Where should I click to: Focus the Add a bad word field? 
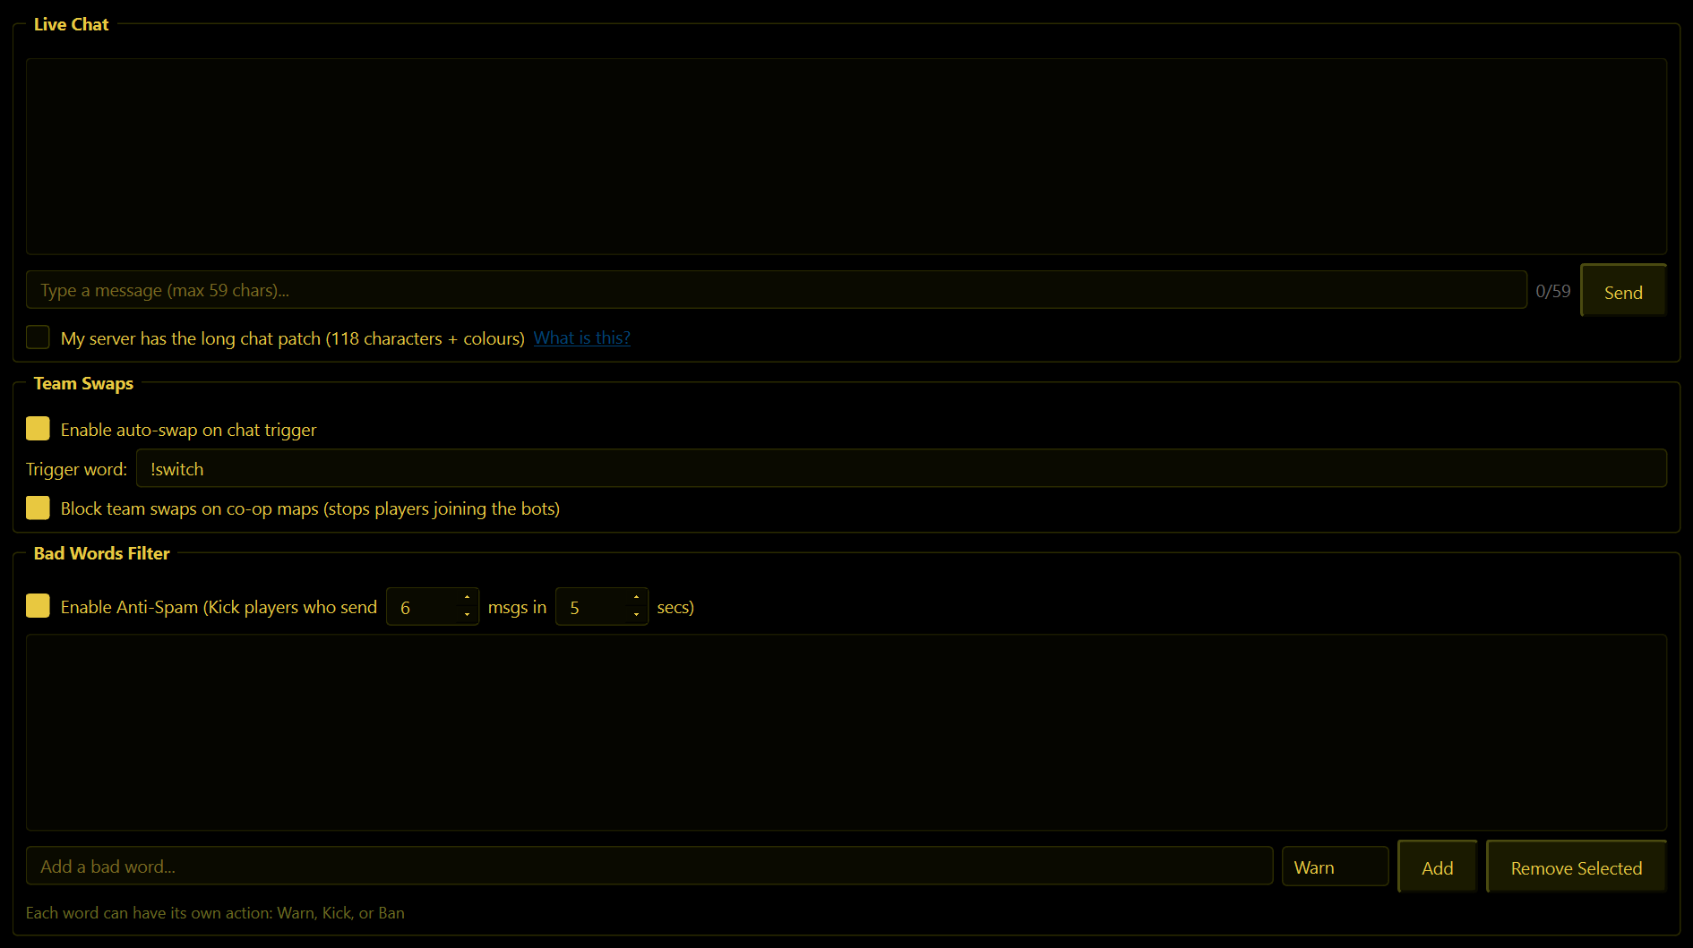pos(649,866)
